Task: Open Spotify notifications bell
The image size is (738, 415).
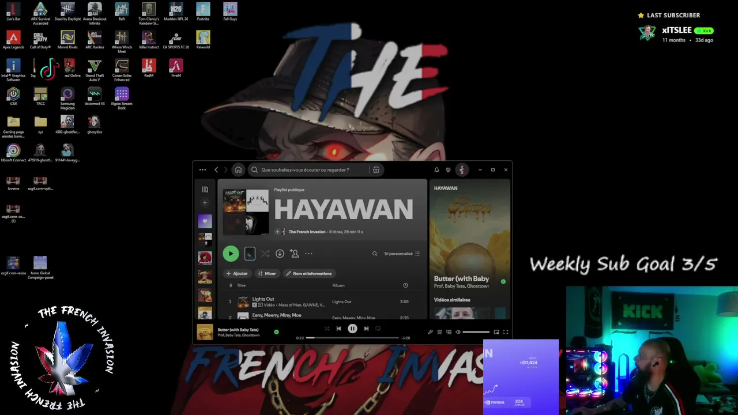Action: coord(436,170)
